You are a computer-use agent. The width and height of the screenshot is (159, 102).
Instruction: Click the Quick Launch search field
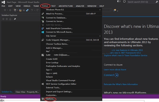coord(141,2)
